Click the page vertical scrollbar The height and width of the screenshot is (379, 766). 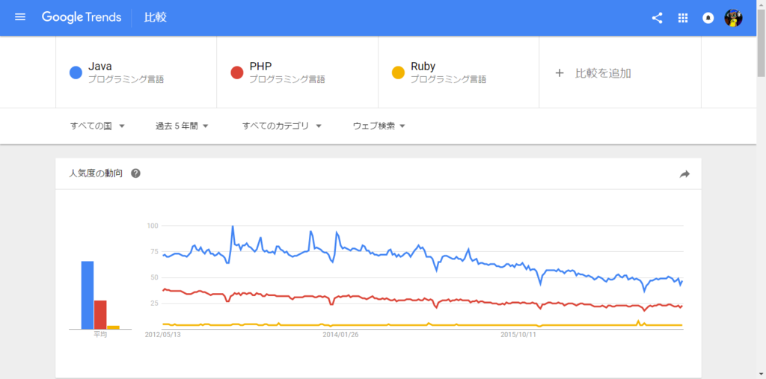pyautogui.click(x=761, y=190)
